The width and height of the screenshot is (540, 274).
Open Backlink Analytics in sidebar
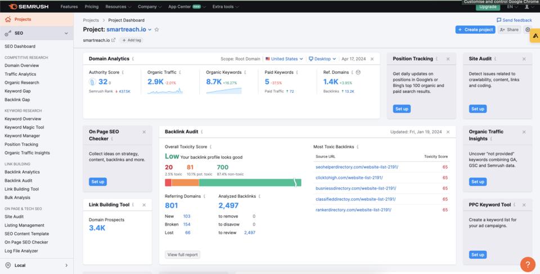click(22, 172)
